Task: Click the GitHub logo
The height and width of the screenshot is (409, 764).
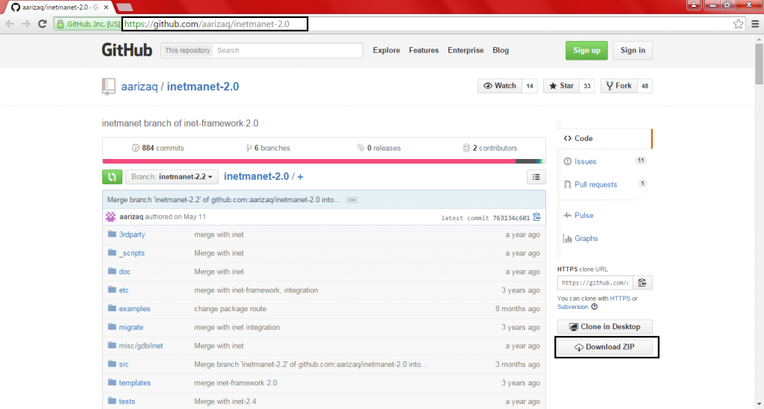Action: pos(127,50)
